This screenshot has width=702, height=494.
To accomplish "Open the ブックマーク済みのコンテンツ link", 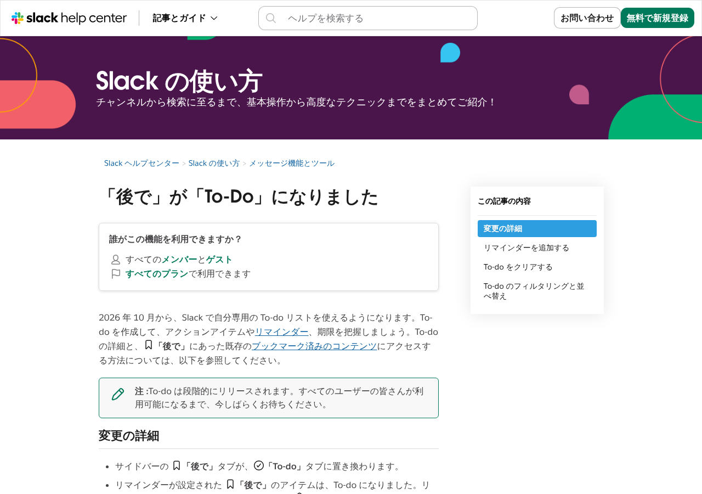I will [314, 346].
